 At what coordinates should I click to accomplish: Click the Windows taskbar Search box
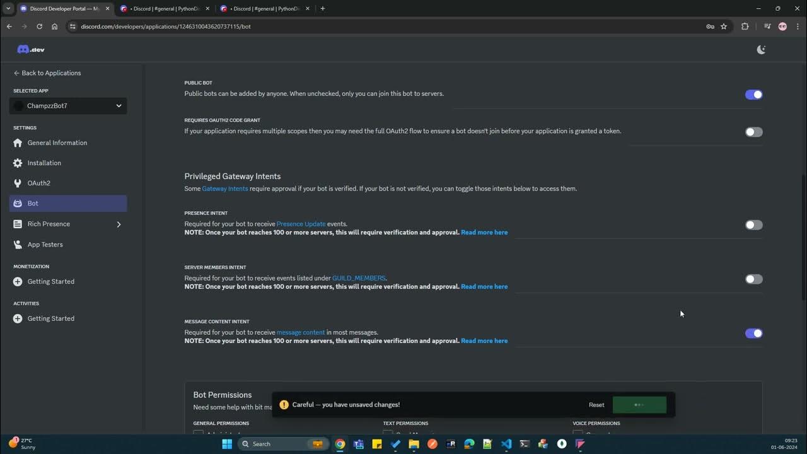click(283, 444)
